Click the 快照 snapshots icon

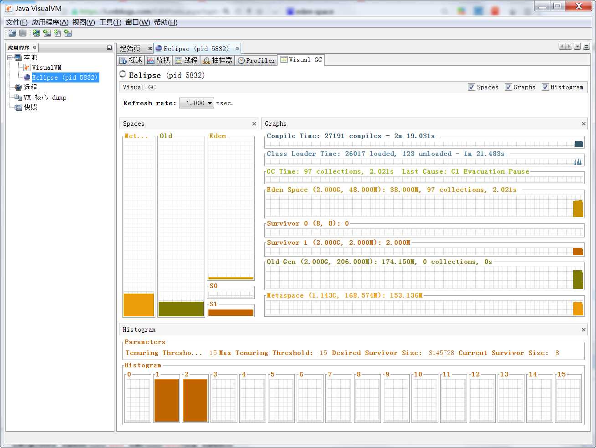click(x=18, y=108)
